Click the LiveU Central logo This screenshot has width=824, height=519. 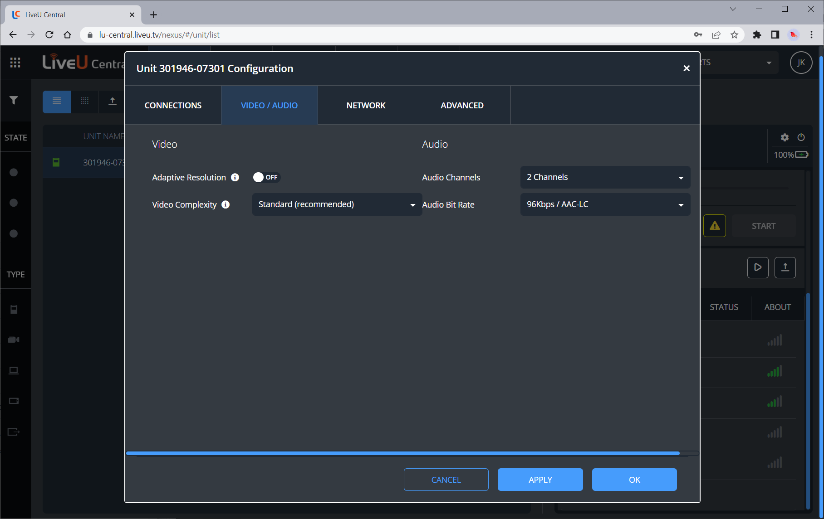coord(83,62)
